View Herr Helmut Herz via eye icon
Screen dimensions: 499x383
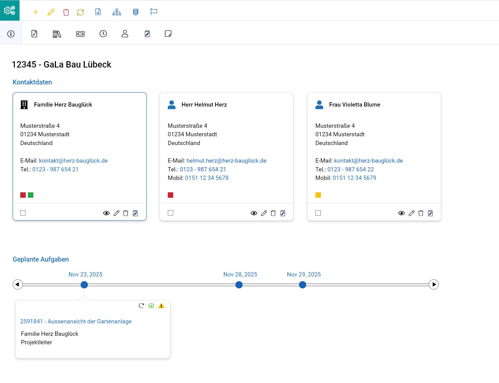point(254,213)
